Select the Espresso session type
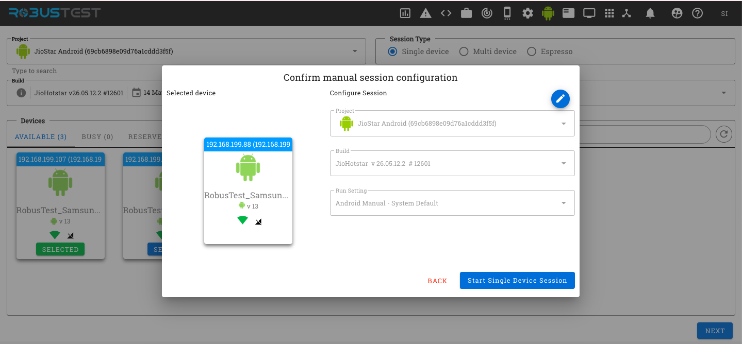Image resolution: width=742 pixels, height=344 pixels. [550, 51]
